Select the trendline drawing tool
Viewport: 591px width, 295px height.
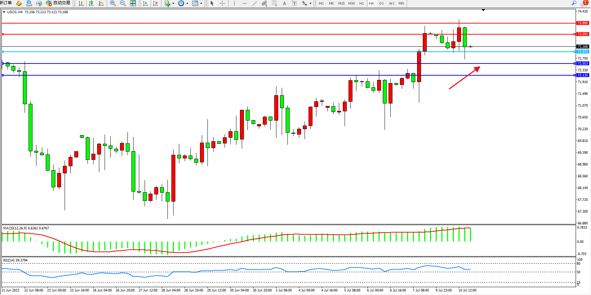(254, 3)
